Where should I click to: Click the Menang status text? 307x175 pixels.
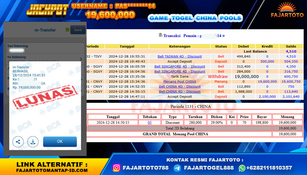point(221,81)
